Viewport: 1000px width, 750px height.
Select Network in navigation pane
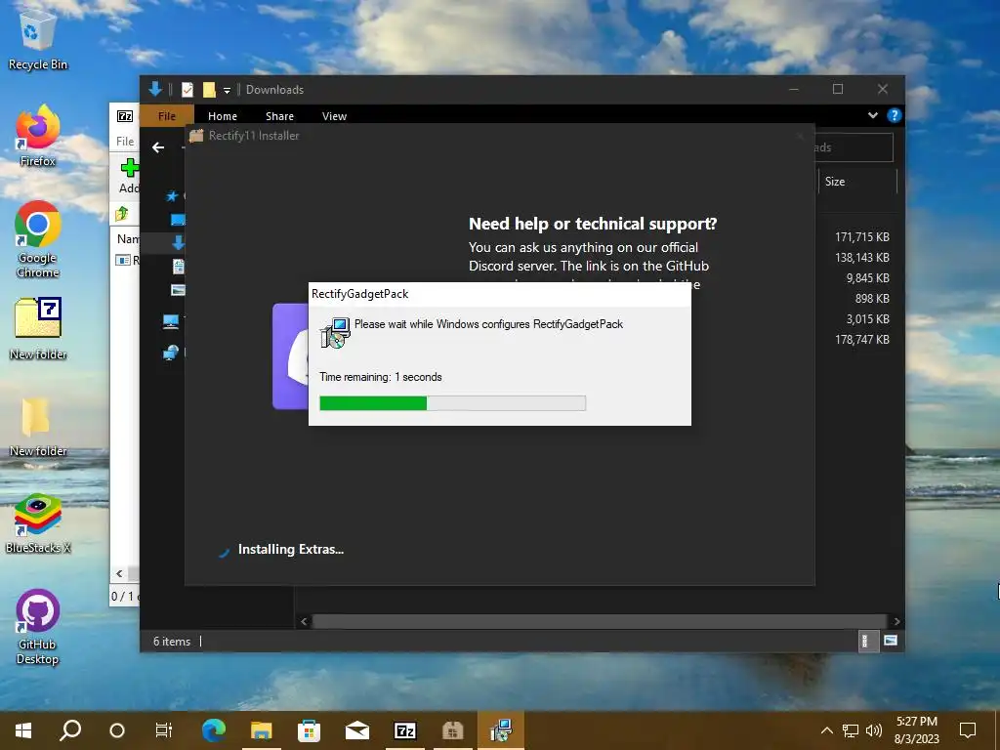pos(171,352)
